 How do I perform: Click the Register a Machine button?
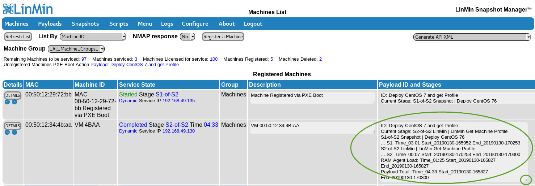click(223, 36)
